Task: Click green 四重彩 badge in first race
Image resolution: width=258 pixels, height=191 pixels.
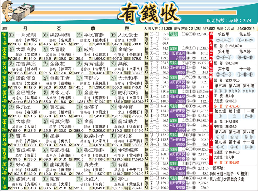Action: (x=173, y=34)
